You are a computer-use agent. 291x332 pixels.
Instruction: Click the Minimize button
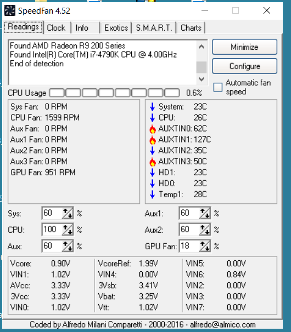point(244,47)
